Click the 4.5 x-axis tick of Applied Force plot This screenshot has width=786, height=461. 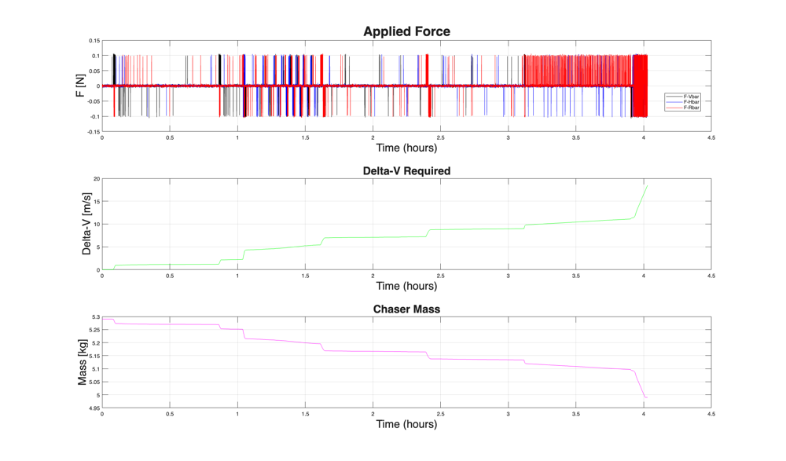[711, 137]
